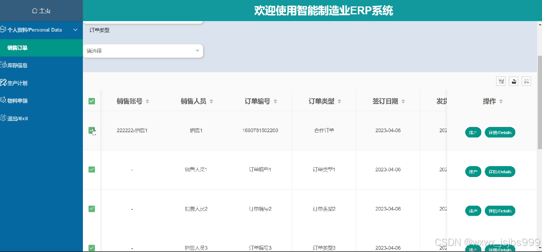
Task: Click the 1680781502200 order number cell
Action: pyautogui.click(x=260, y=130)
